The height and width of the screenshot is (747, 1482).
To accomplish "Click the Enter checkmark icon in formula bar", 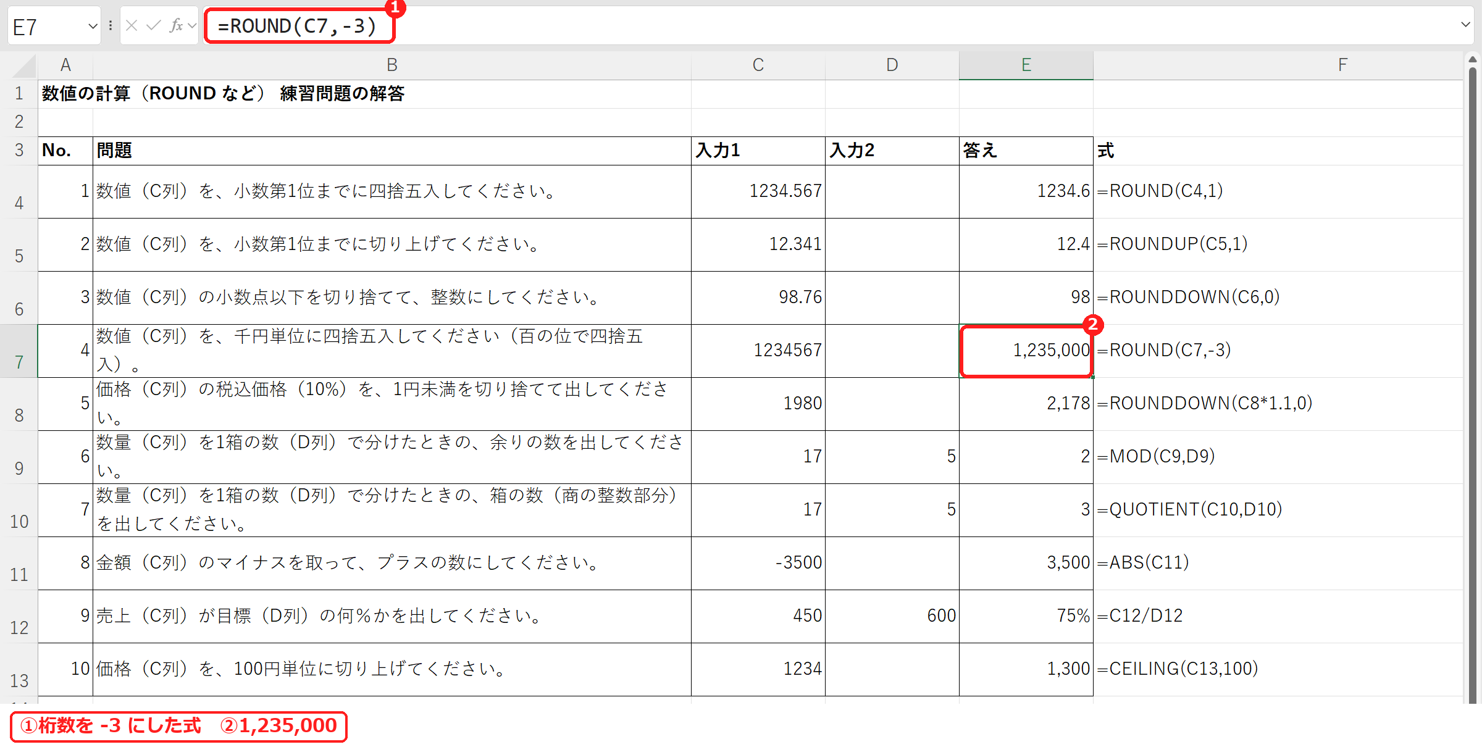I will point(154,25).
